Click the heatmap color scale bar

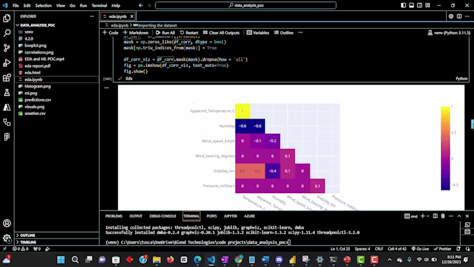[x=445, y=148]
